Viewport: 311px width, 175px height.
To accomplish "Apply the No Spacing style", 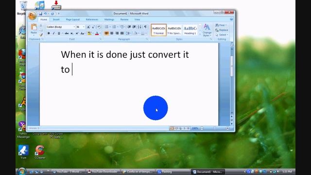I will pos(174,30).
